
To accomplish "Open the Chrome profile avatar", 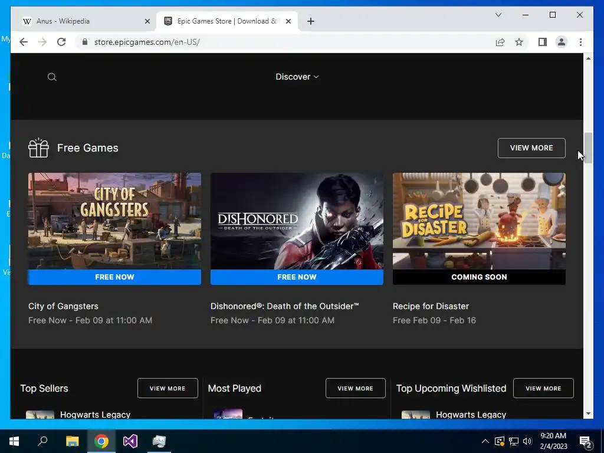I will 562,42.
